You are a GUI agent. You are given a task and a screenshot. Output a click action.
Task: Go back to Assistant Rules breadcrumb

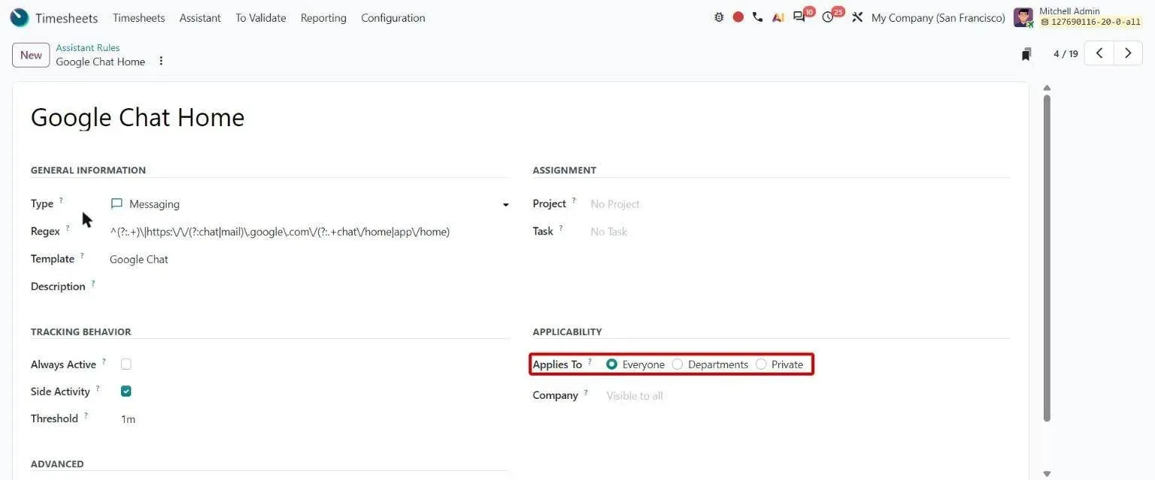click(x=88, y=48)
